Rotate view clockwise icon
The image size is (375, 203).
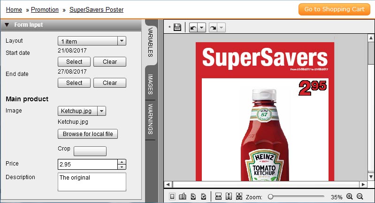coord(204,196)
